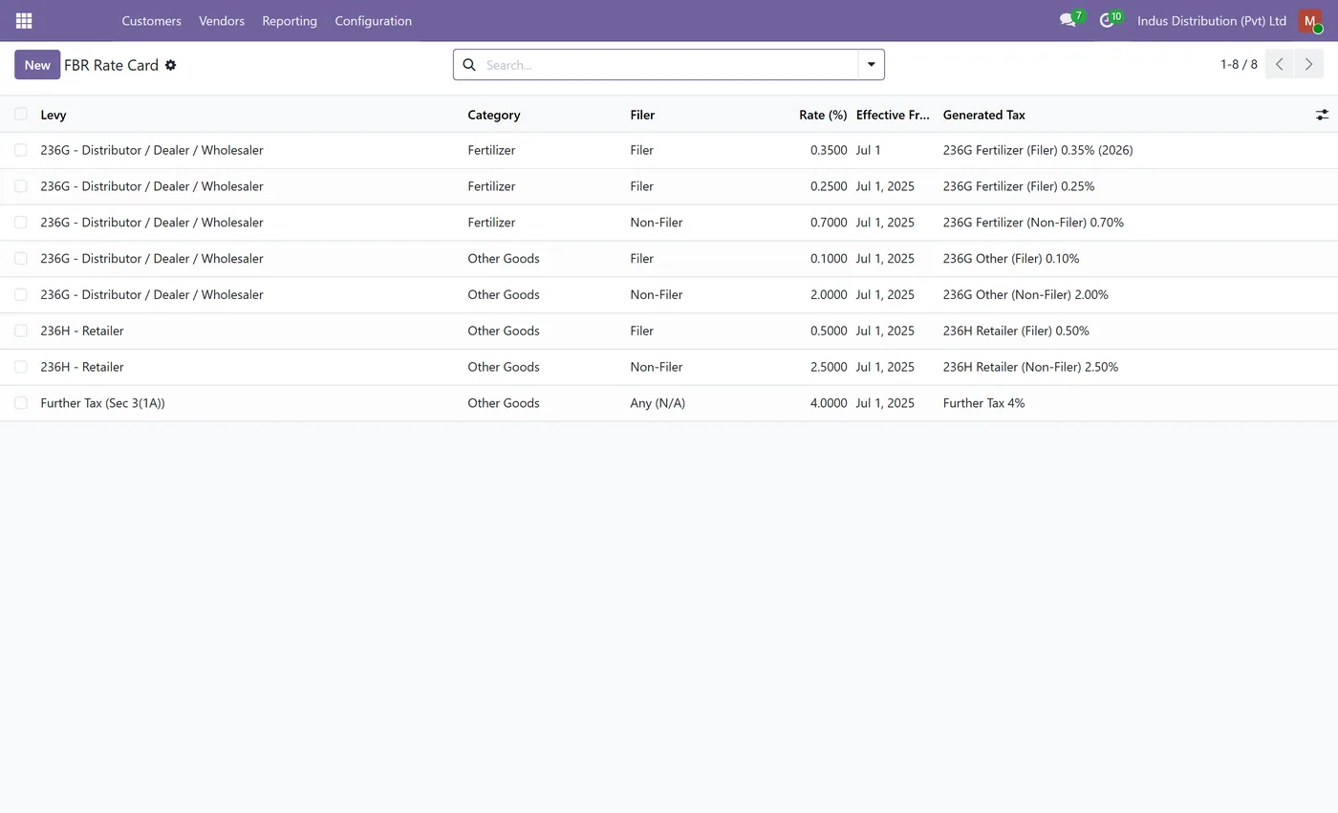Click the FBR Rate Card breadcrumb title

tap(111, 65)
